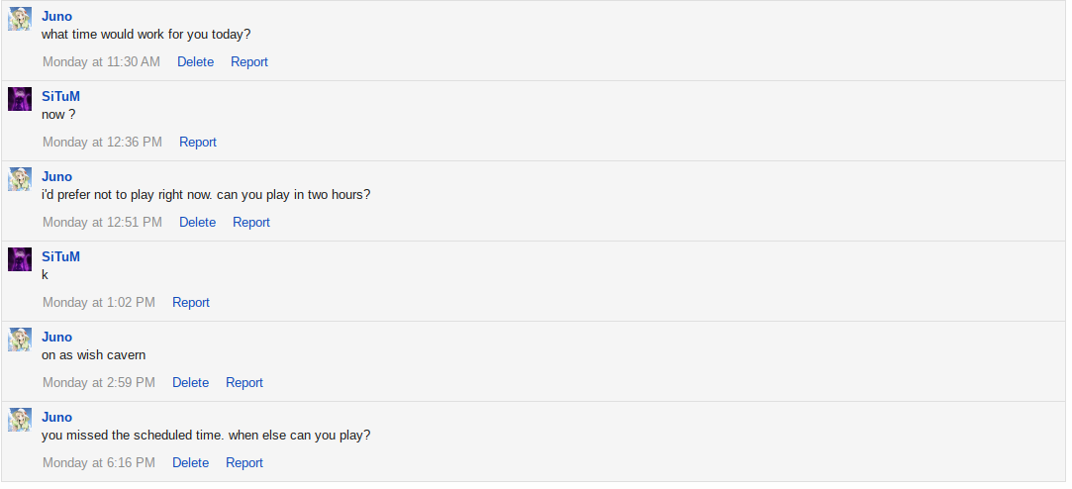Click the "Monday at 6:16 PM" timestamp
The image size is (1072, 489).
click(x=99, y=462)
